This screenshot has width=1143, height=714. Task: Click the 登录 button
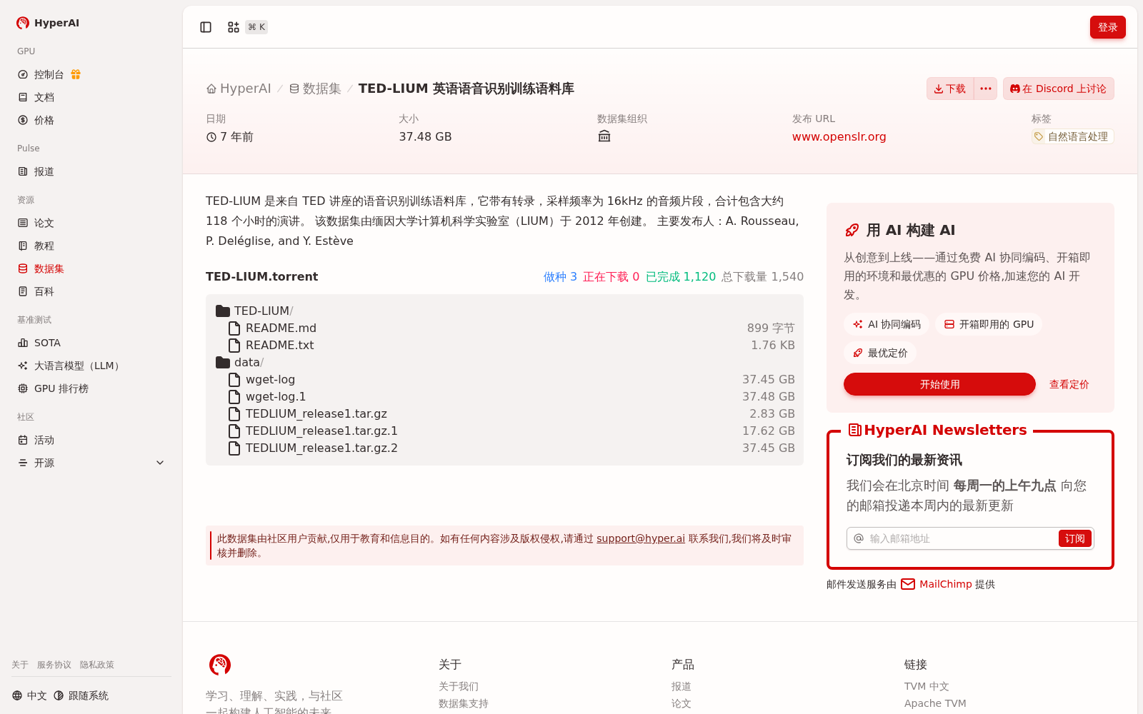pyautogui.click(x=1107, y=27)
